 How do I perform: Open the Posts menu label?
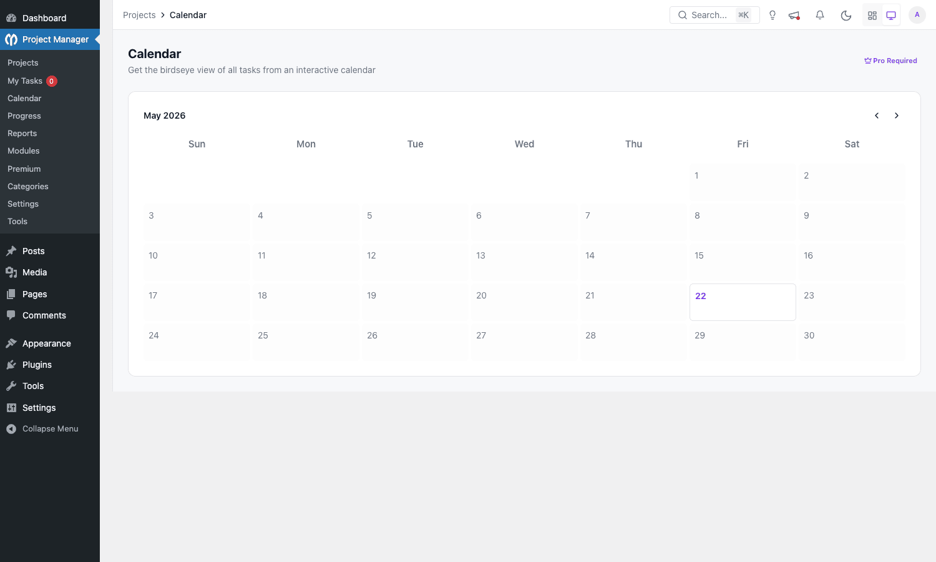click(x=34, y=251)
